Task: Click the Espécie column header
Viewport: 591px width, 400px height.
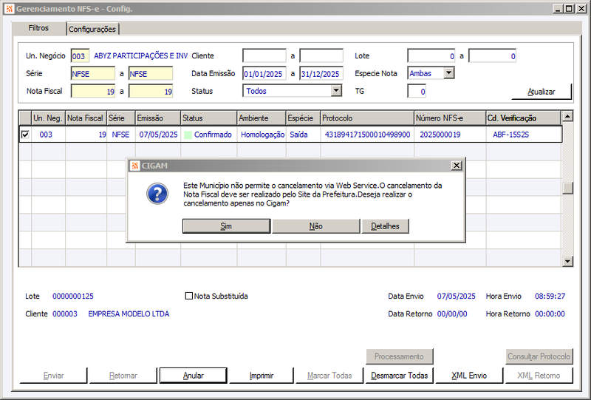Action: [x=303, y=118]
